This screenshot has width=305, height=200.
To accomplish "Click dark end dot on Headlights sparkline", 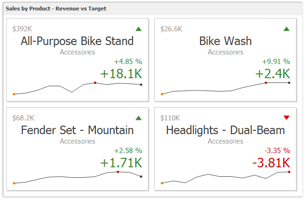I will (x=289, y=172).
